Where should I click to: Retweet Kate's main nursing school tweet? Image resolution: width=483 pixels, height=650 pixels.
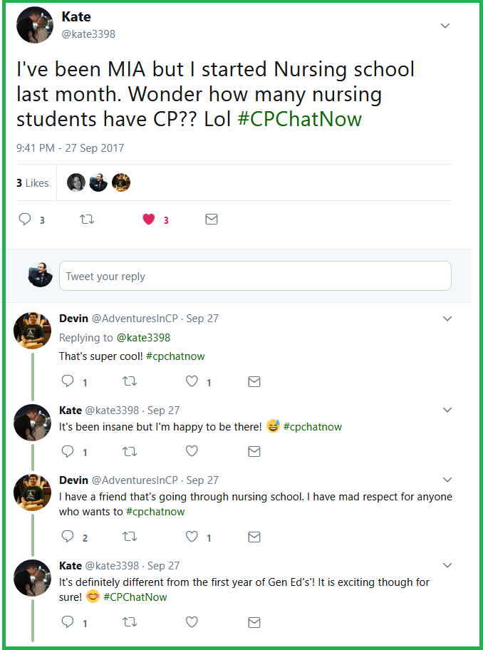pyautogui.click(x=87, y=220)
